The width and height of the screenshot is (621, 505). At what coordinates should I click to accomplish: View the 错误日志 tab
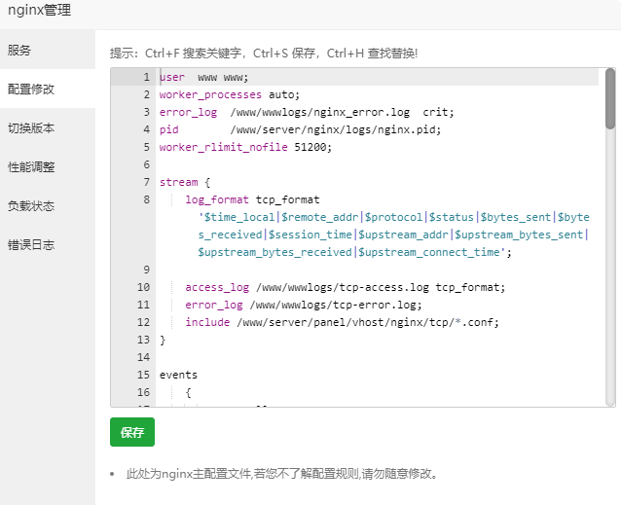pyautogui.click(x=31, y=244)
